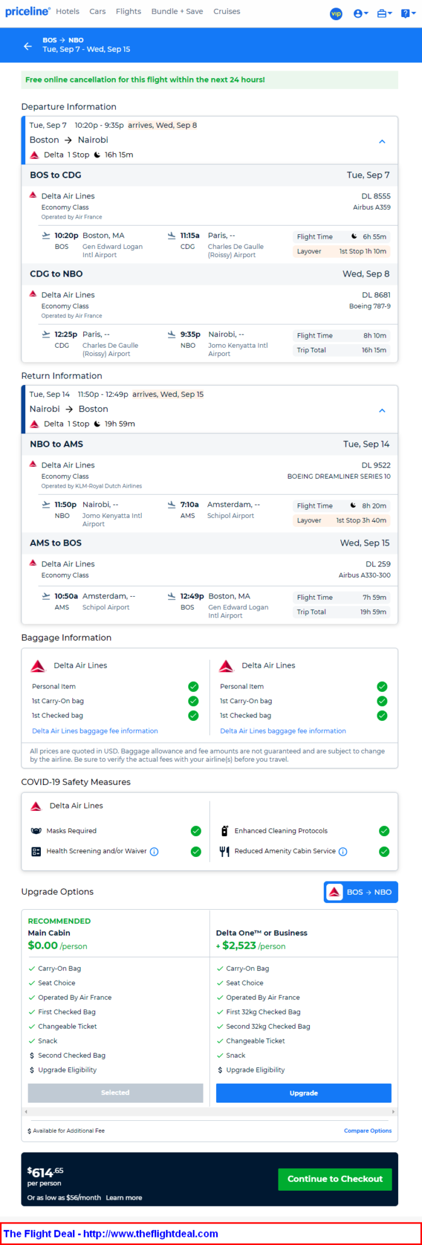Open the Learn more financing link
The image size is (422, 1245).
(124, 1198)
